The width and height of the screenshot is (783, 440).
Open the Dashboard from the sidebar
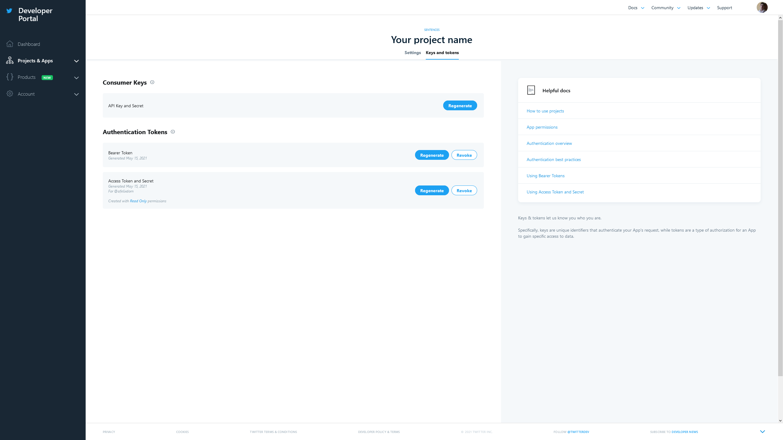point(29,44)
